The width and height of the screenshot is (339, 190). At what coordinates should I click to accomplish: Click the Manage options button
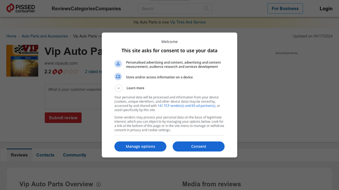(x=140, y=147)
